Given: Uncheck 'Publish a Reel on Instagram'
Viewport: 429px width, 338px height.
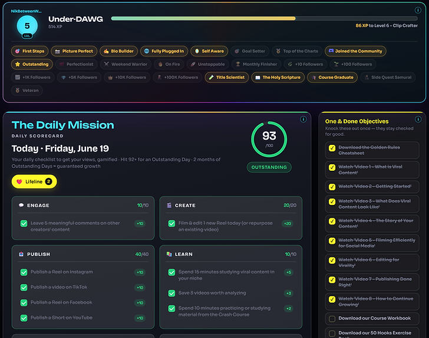Looking at the screenshot, I should point(24,272).
